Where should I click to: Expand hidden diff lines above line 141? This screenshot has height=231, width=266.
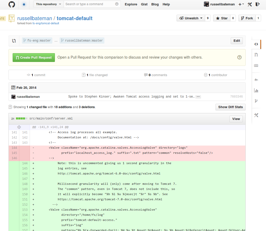[19, 127]
